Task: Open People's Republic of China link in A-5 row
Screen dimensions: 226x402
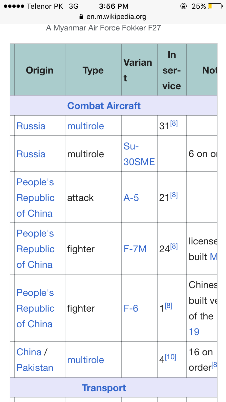Action: (x=36, y=197)
